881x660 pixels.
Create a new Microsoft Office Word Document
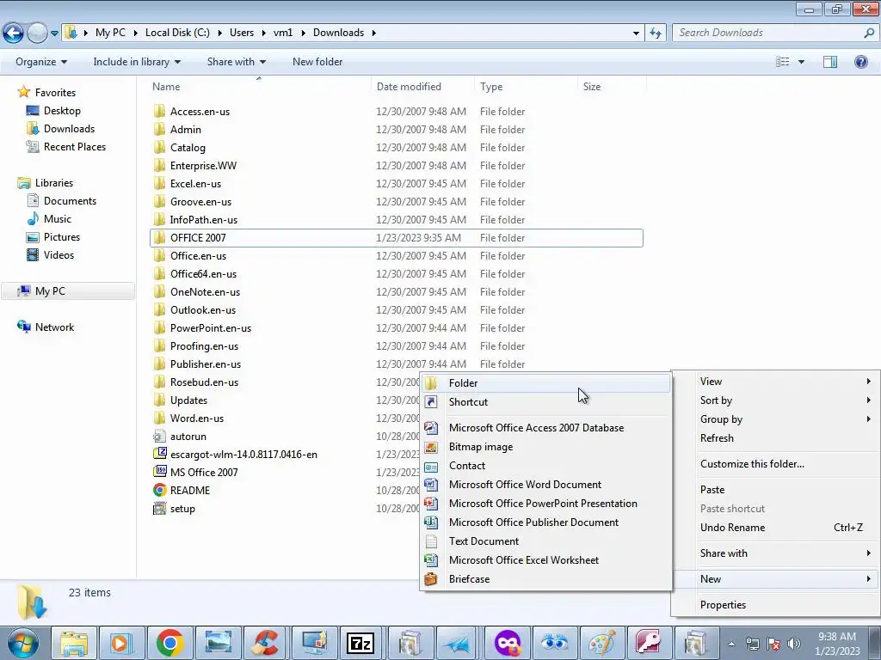tap(545, 485)
